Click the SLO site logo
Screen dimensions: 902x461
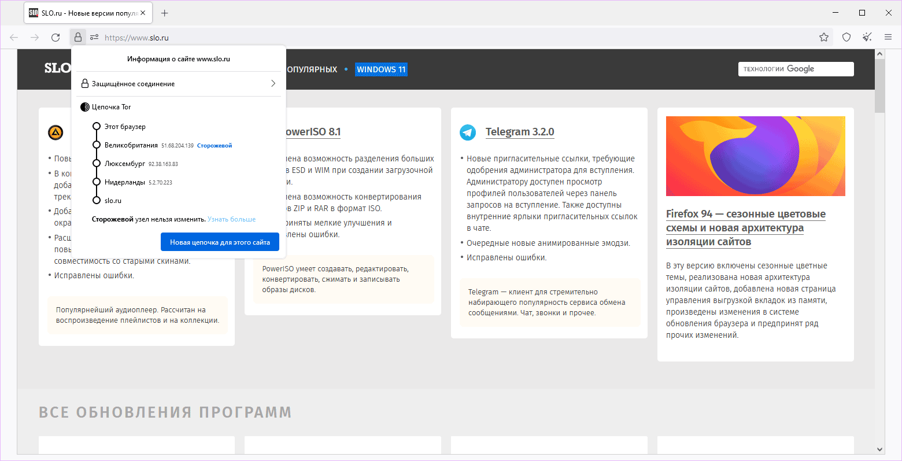58,68
